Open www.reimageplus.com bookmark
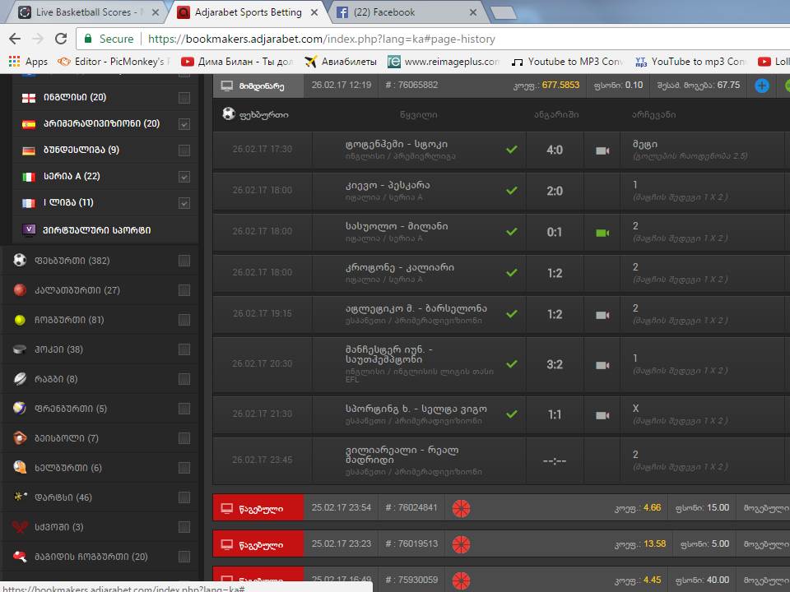The image size is (790, 592). (444, 62)
